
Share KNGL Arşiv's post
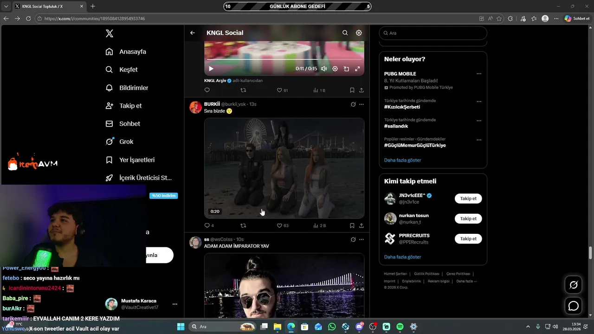point(362,90)
